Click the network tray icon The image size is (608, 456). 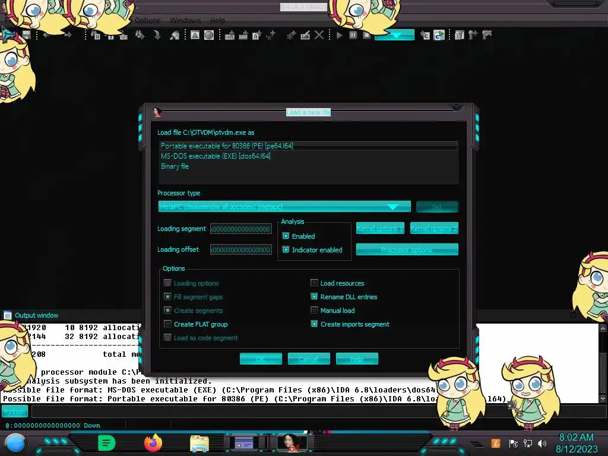(528, 443)
